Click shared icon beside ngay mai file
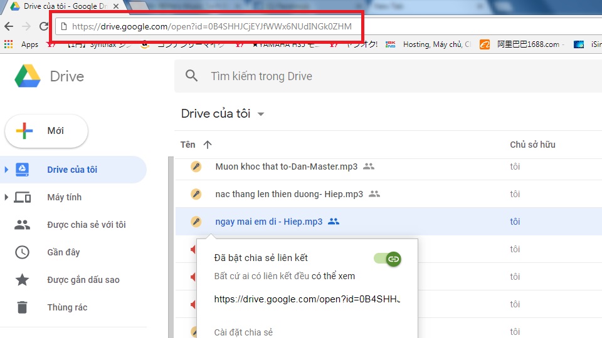Viewport: 602px width, 338px height. pos(333,222)
